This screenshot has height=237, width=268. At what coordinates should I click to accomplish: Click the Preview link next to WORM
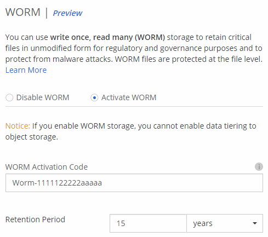tap(67, 13)
